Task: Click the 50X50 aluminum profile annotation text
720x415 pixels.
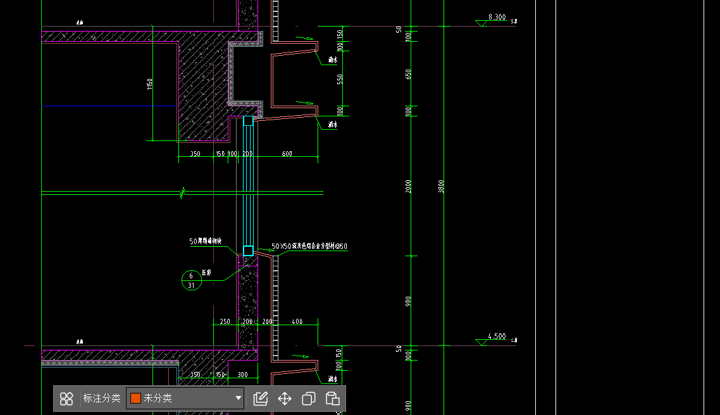Action: [x=309, y=247]
